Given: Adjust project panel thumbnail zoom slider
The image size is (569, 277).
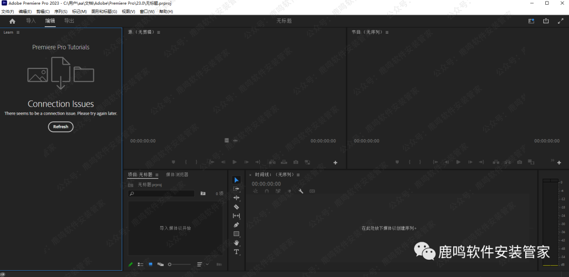Looking at the screenshot, I should [179, 264].
